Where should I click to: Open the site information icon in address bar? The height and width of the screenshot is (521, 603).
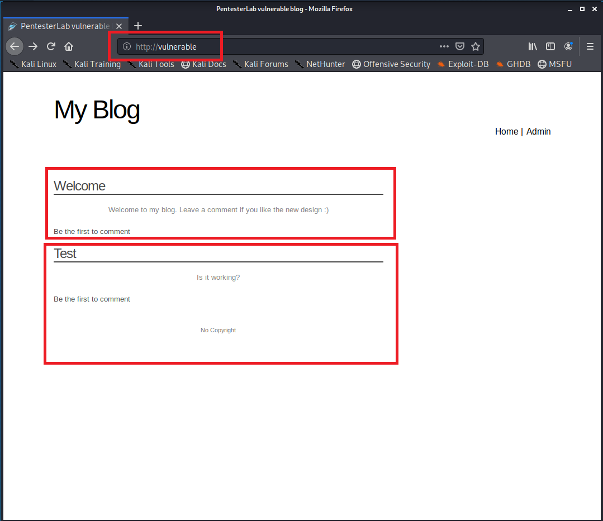coord(127,47)
